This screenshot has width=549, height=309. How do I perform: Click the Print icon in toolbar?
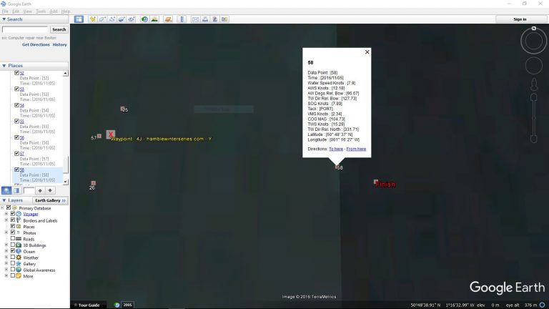(x=204, y=19)
